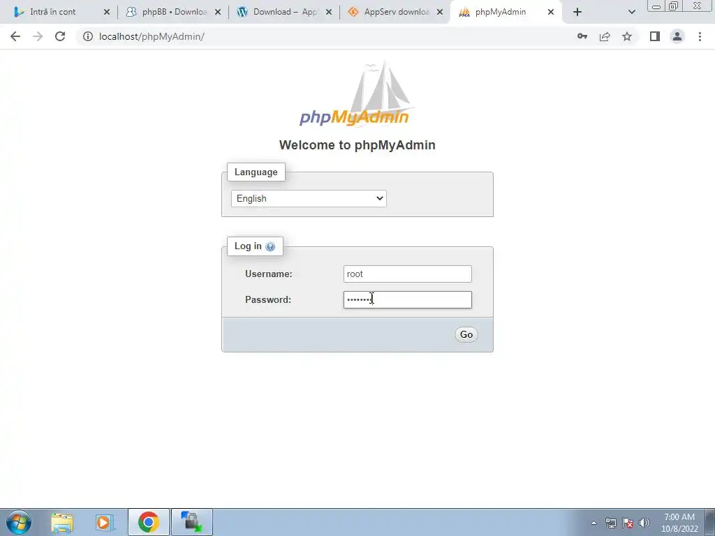Close the Intră în cont tab
The height and width of the screenshot is (536, 715).
pyautogui.click(x=107, y=13)
